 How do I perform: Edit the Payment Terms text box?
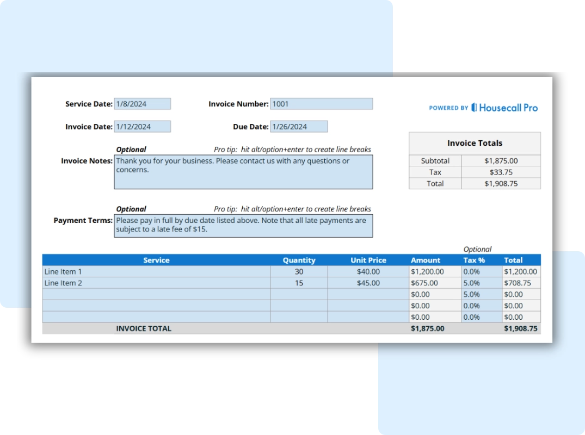tap(243, 226)
